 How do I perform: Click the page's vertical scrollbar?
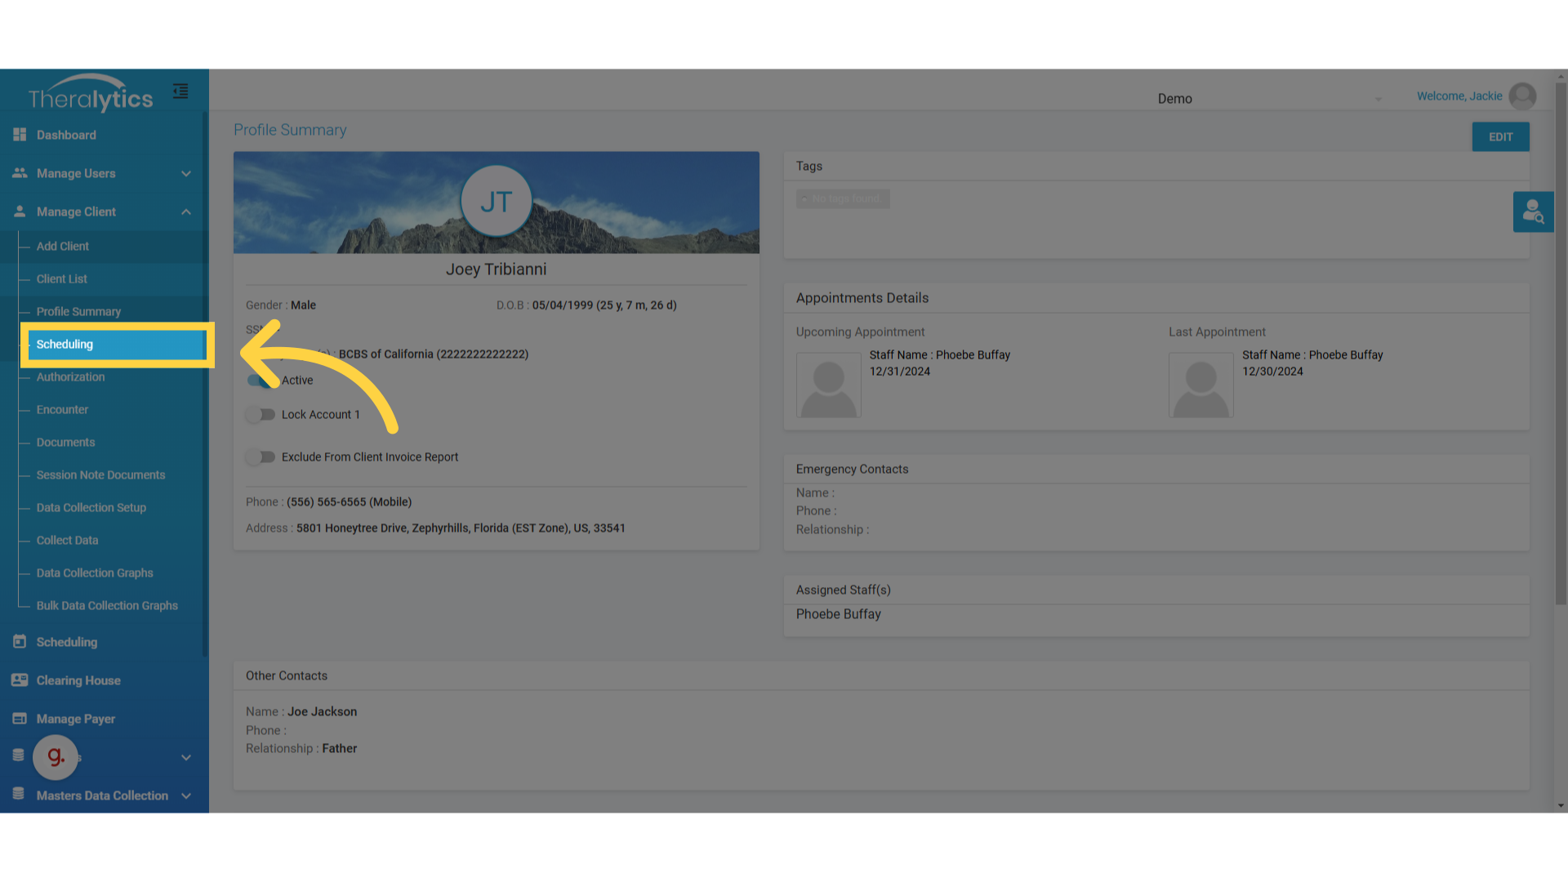[1561, 343]
